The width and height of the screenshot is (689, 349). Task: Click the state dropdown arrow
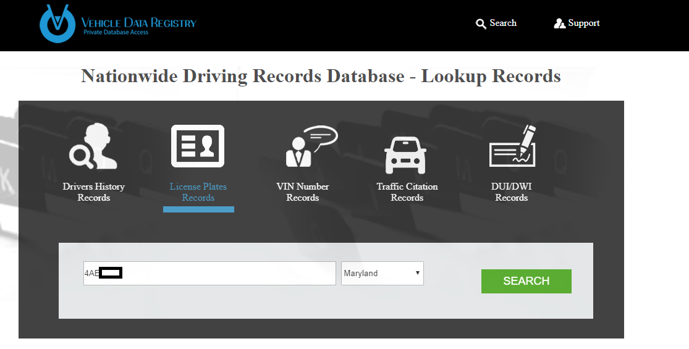pyautogui.click(x=418, y=273)
